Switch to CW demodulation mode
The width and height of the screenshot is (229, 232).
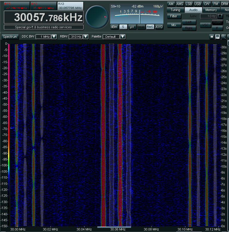click(x=207, y=4)
